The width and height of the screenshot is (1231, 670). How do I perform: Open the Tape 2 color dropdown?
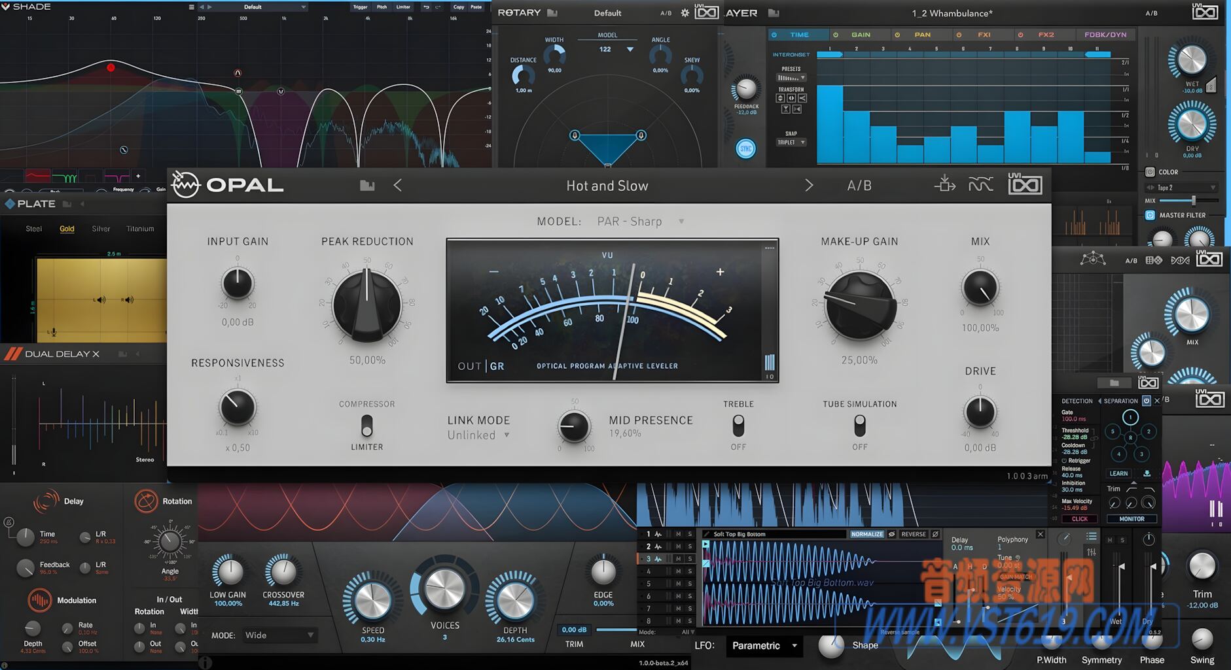1182,188
